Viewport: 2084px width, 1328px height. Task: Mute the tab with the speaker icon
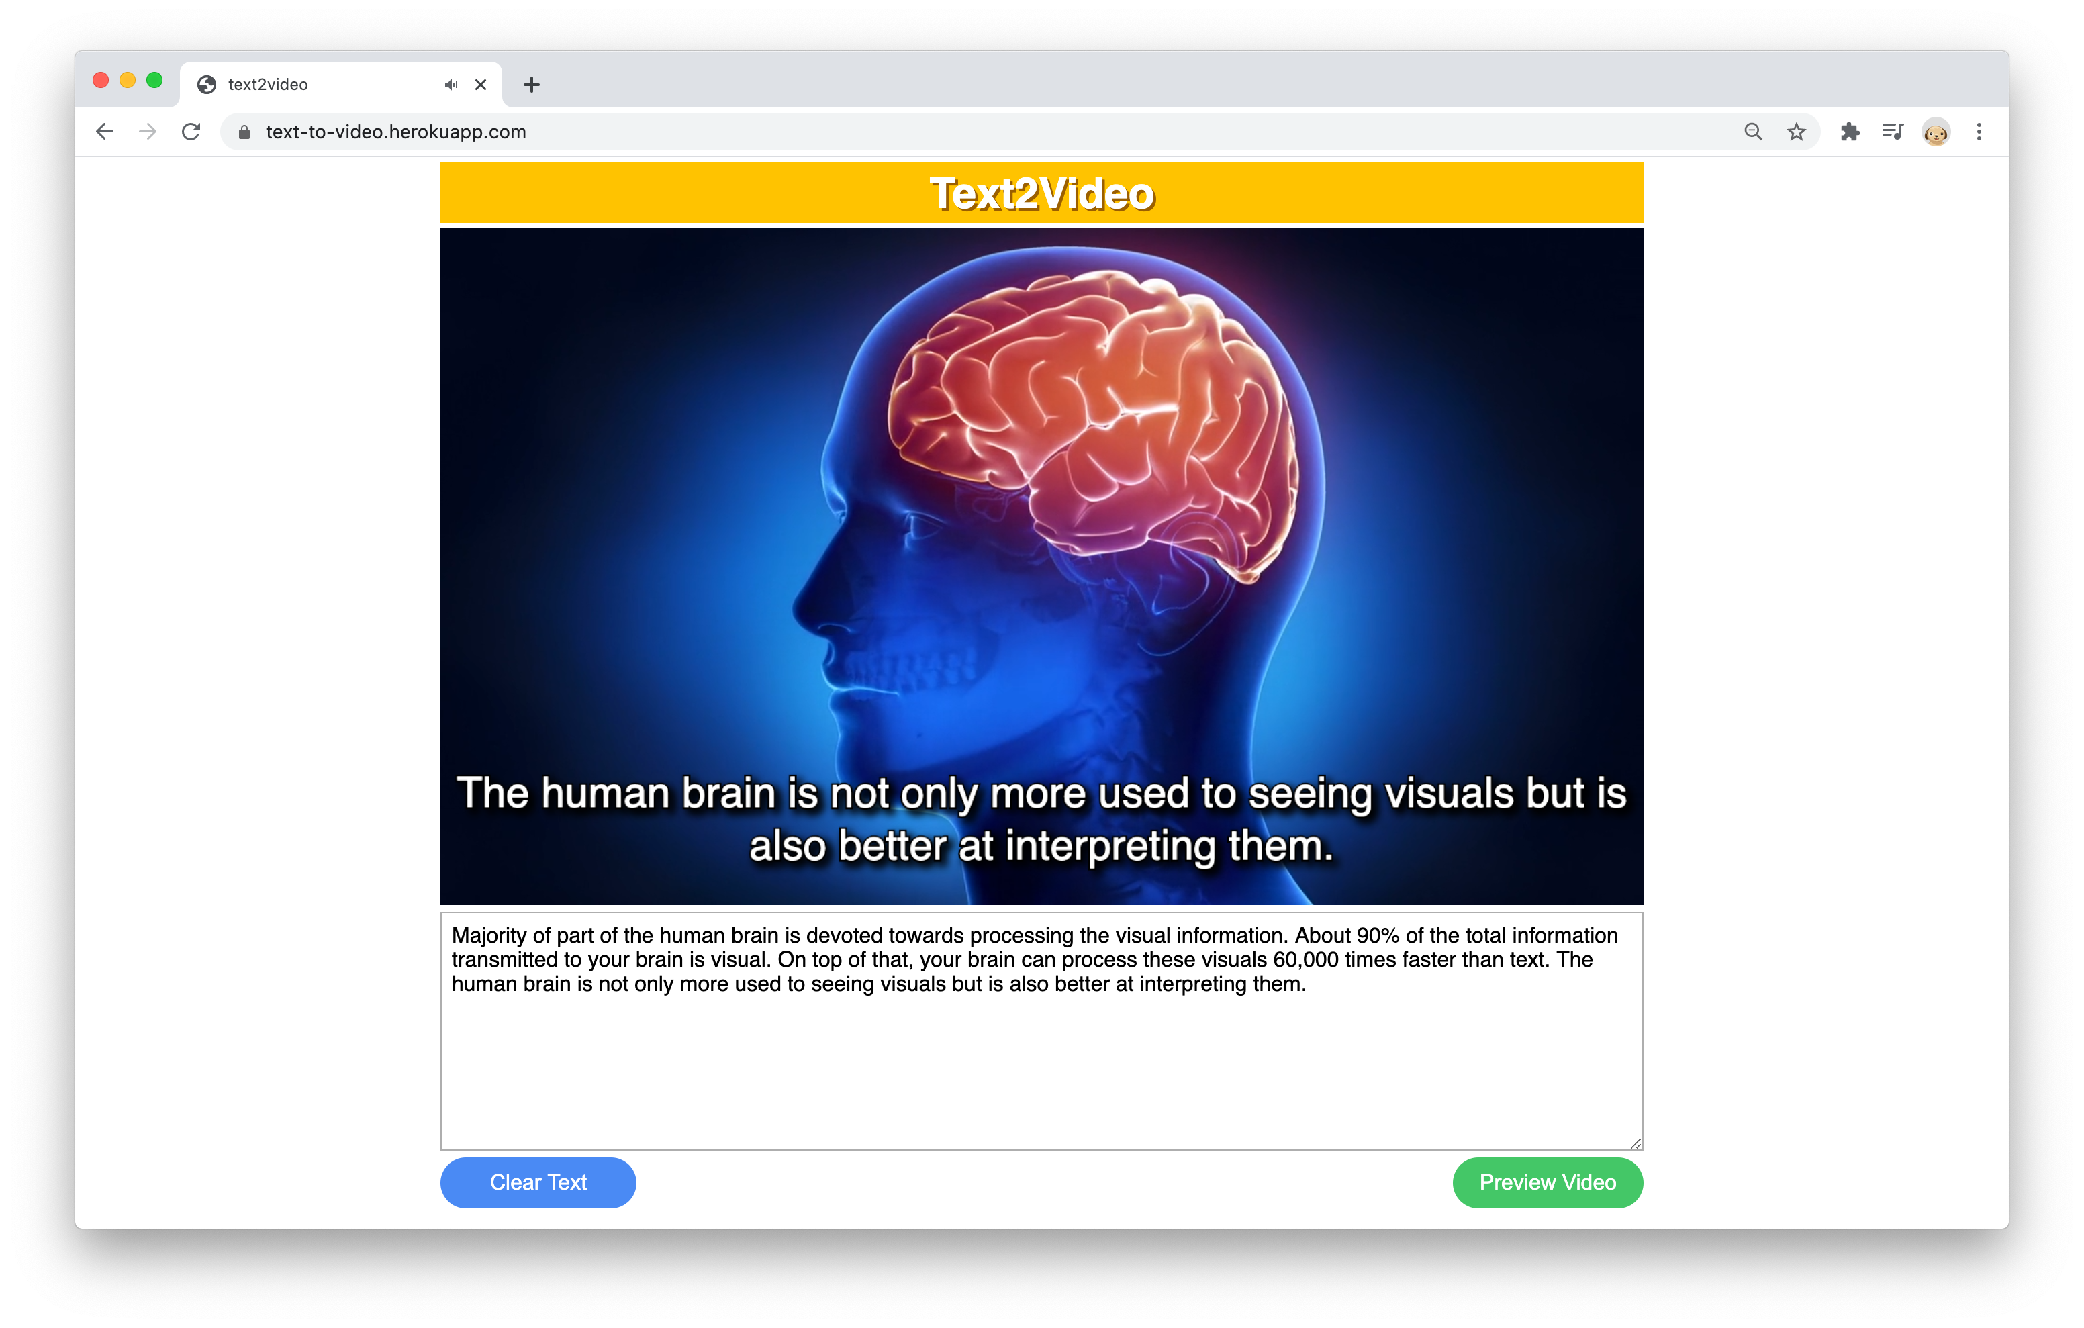(451, 85)
